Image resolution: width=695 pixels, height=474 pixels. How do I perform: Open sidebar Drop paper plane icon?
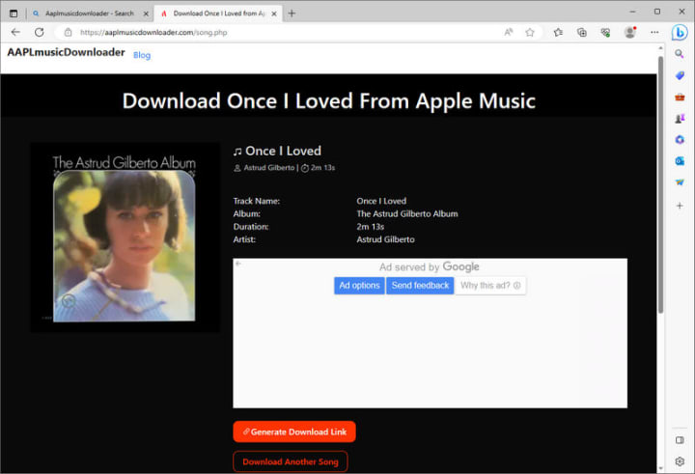680,182
